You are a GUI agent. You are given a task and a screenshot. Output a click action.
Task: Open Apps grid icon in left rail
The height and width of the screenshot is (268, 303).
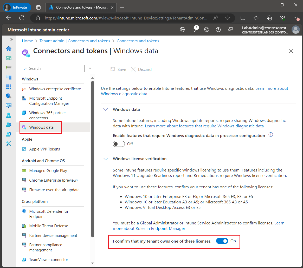9,87
